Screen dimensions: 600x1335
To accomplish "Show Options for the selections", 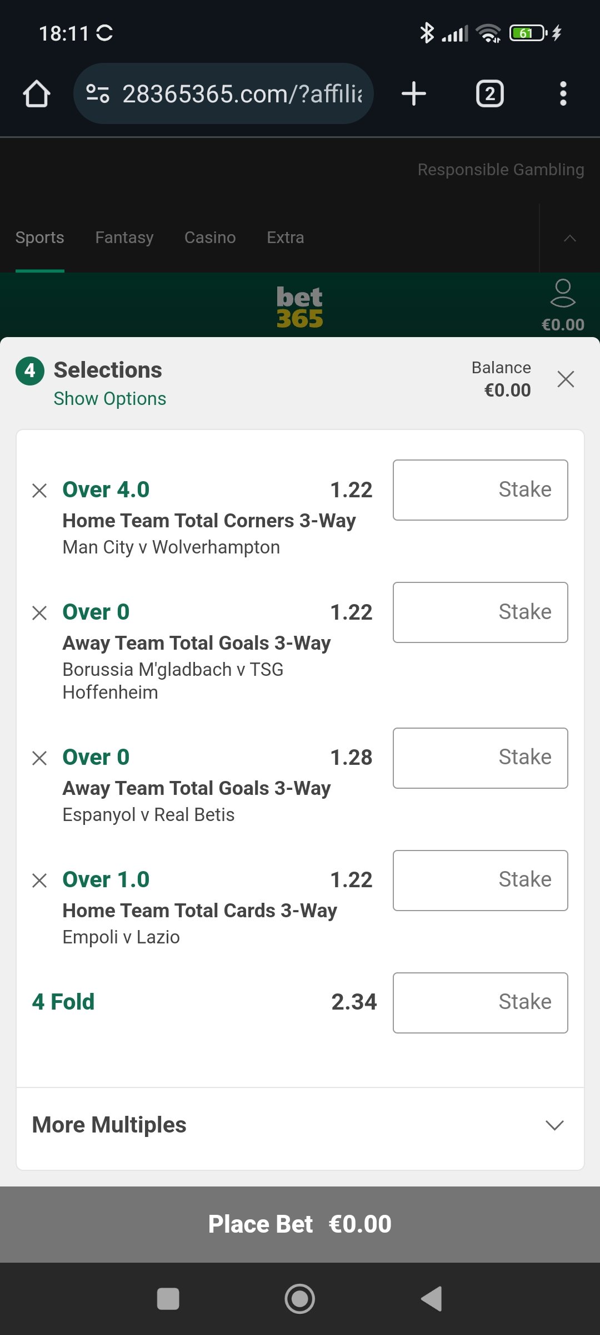I will (x=110, y=399).
